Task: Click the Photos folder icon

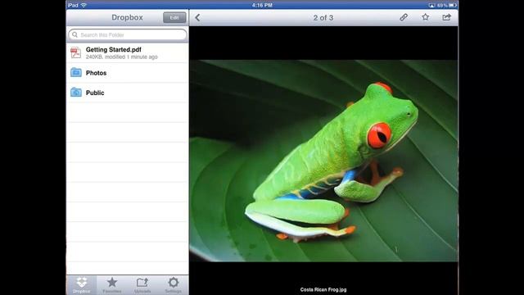Action: tap(76, 72)
